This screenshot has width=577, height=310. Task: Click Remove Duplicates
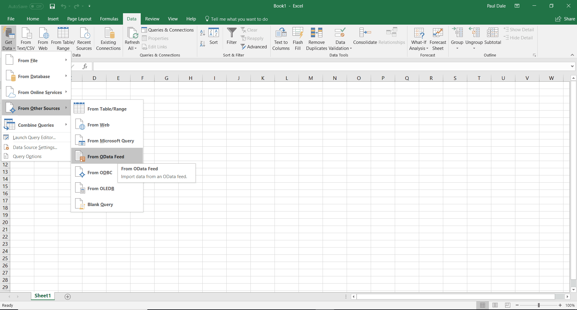[317, 39]
